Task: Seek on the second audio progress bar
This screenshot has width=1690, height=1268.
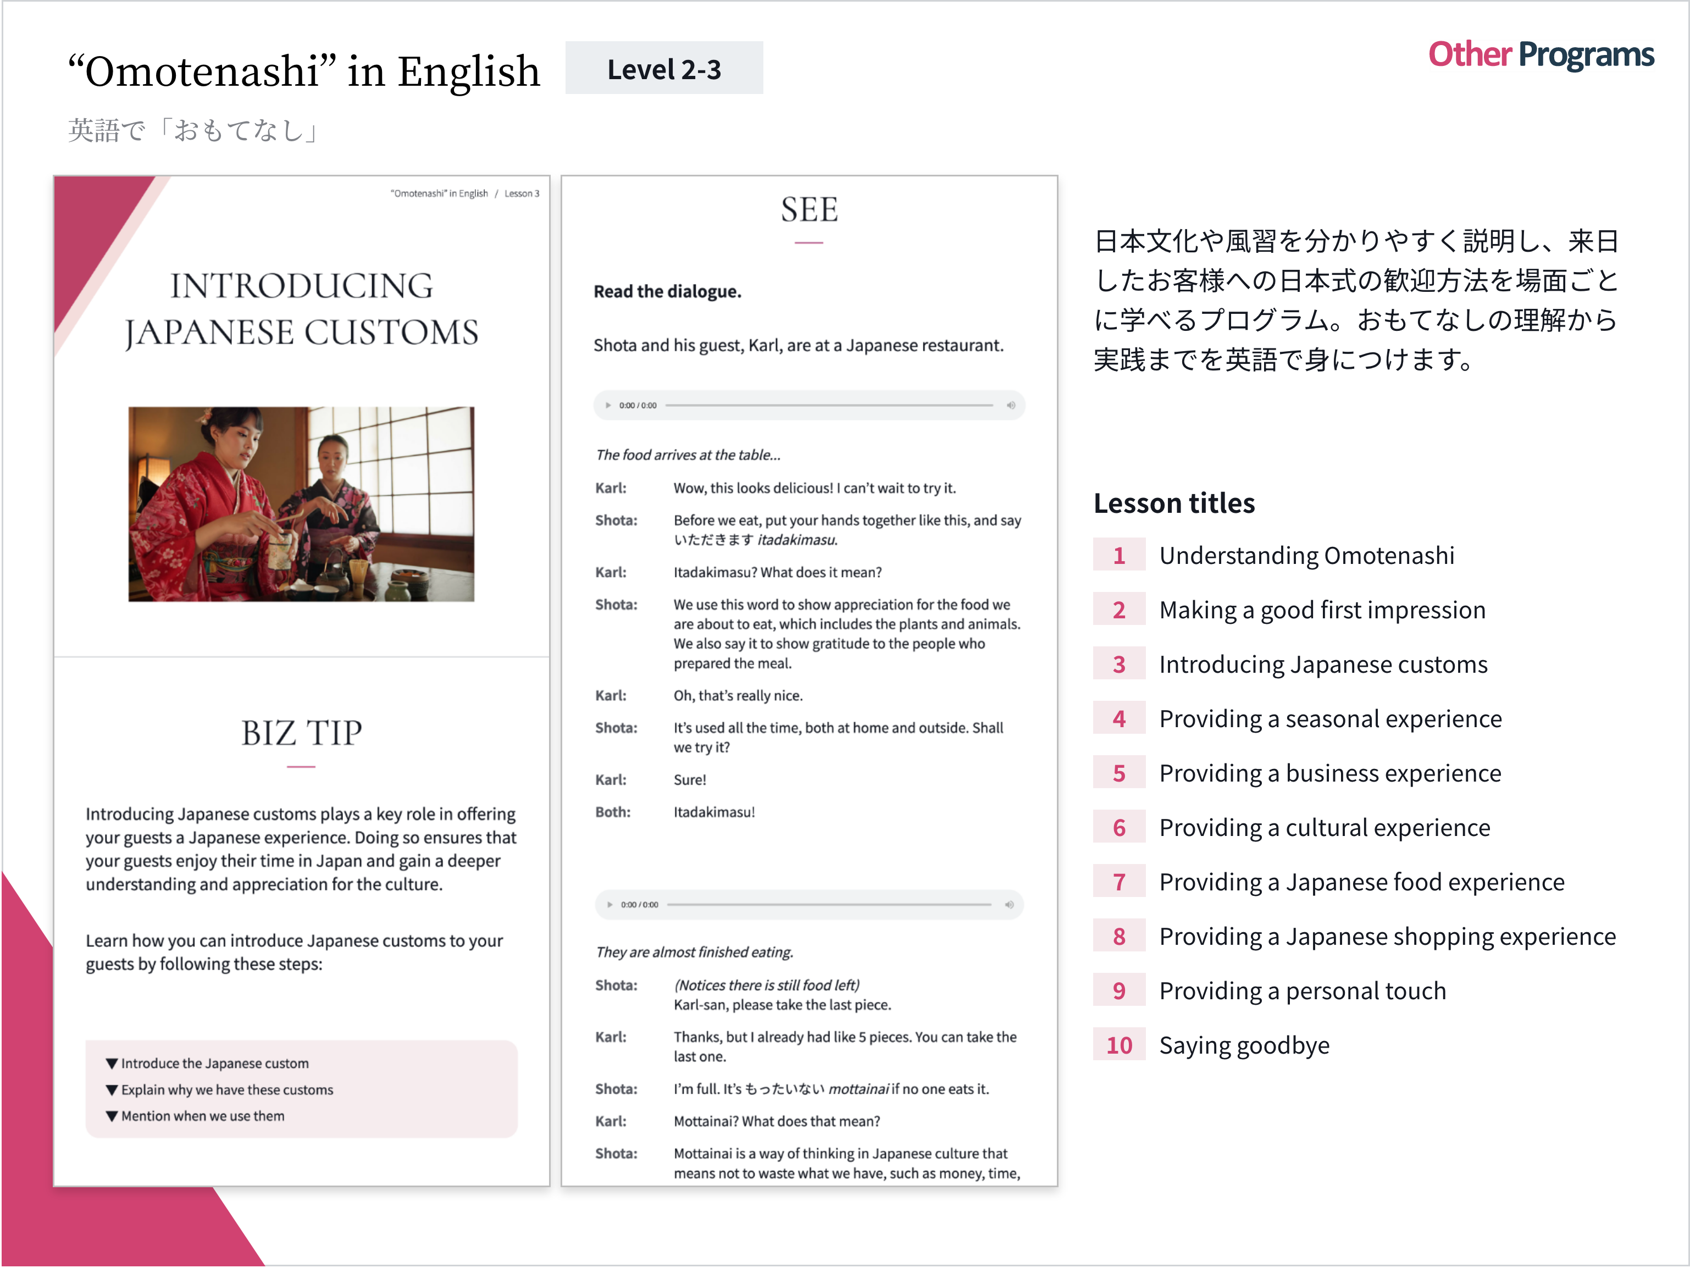Action: click(x=829, y=905)
